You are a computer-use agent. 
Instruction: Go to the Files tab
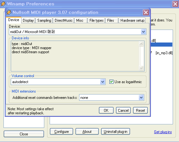(x=112, y=20)
